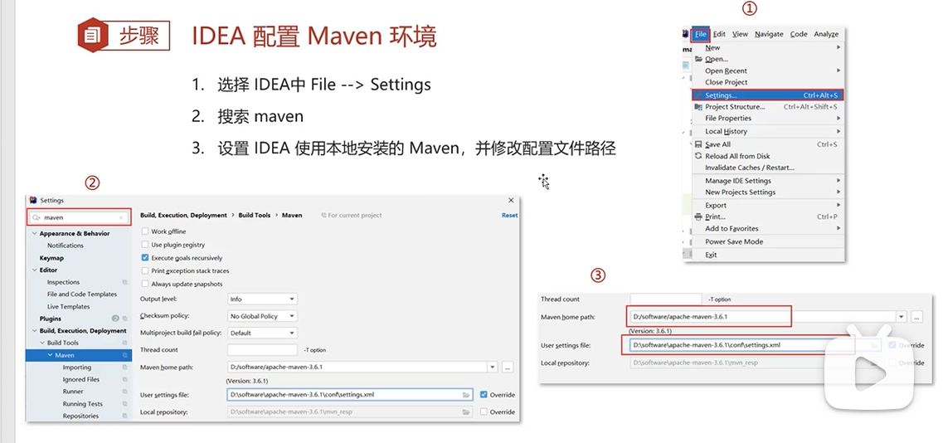Screen dimensions: 943x443
Task: Select Live Templates in settings tree
Action: coord(69,307)
